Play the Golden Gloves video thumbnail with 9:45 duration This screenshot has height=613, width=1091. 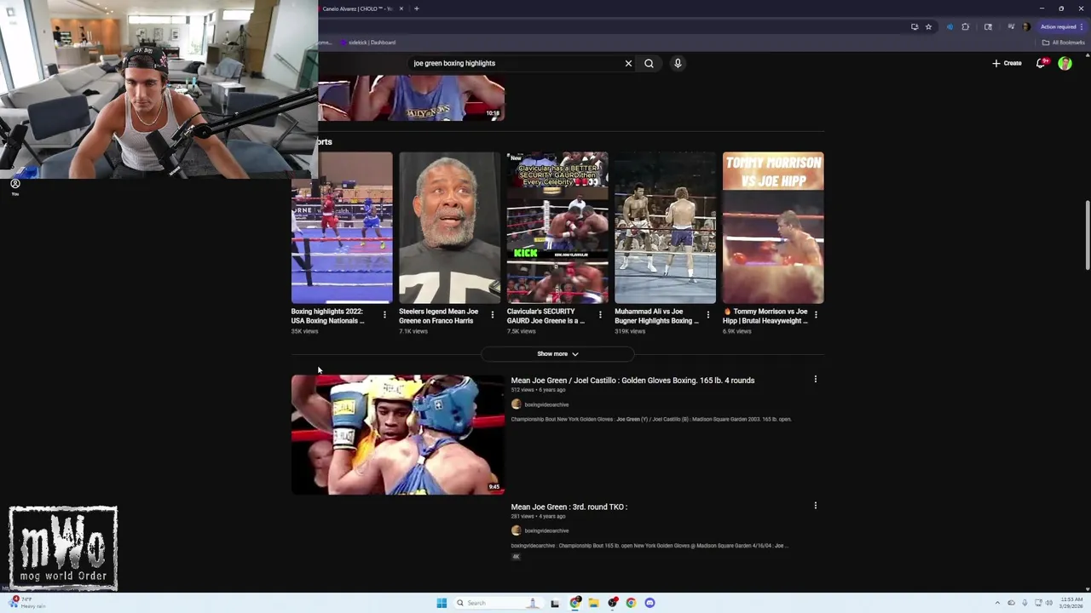click(x=398, y=435)
